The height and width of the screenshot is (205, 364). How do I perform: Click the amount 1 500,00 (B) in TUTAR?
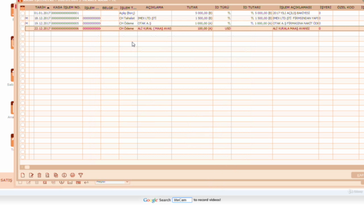[x=204, y=18]
